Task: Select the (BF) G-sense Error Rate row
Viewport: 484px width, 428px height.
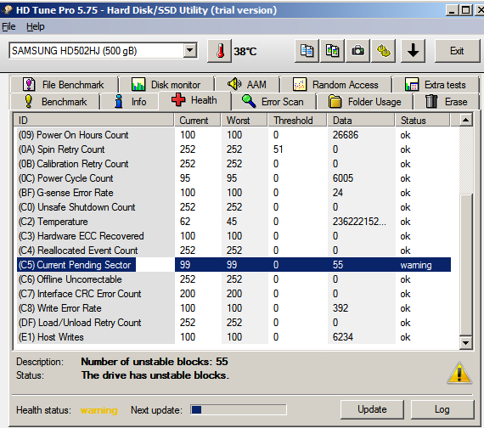Action: tap(234, 193)
